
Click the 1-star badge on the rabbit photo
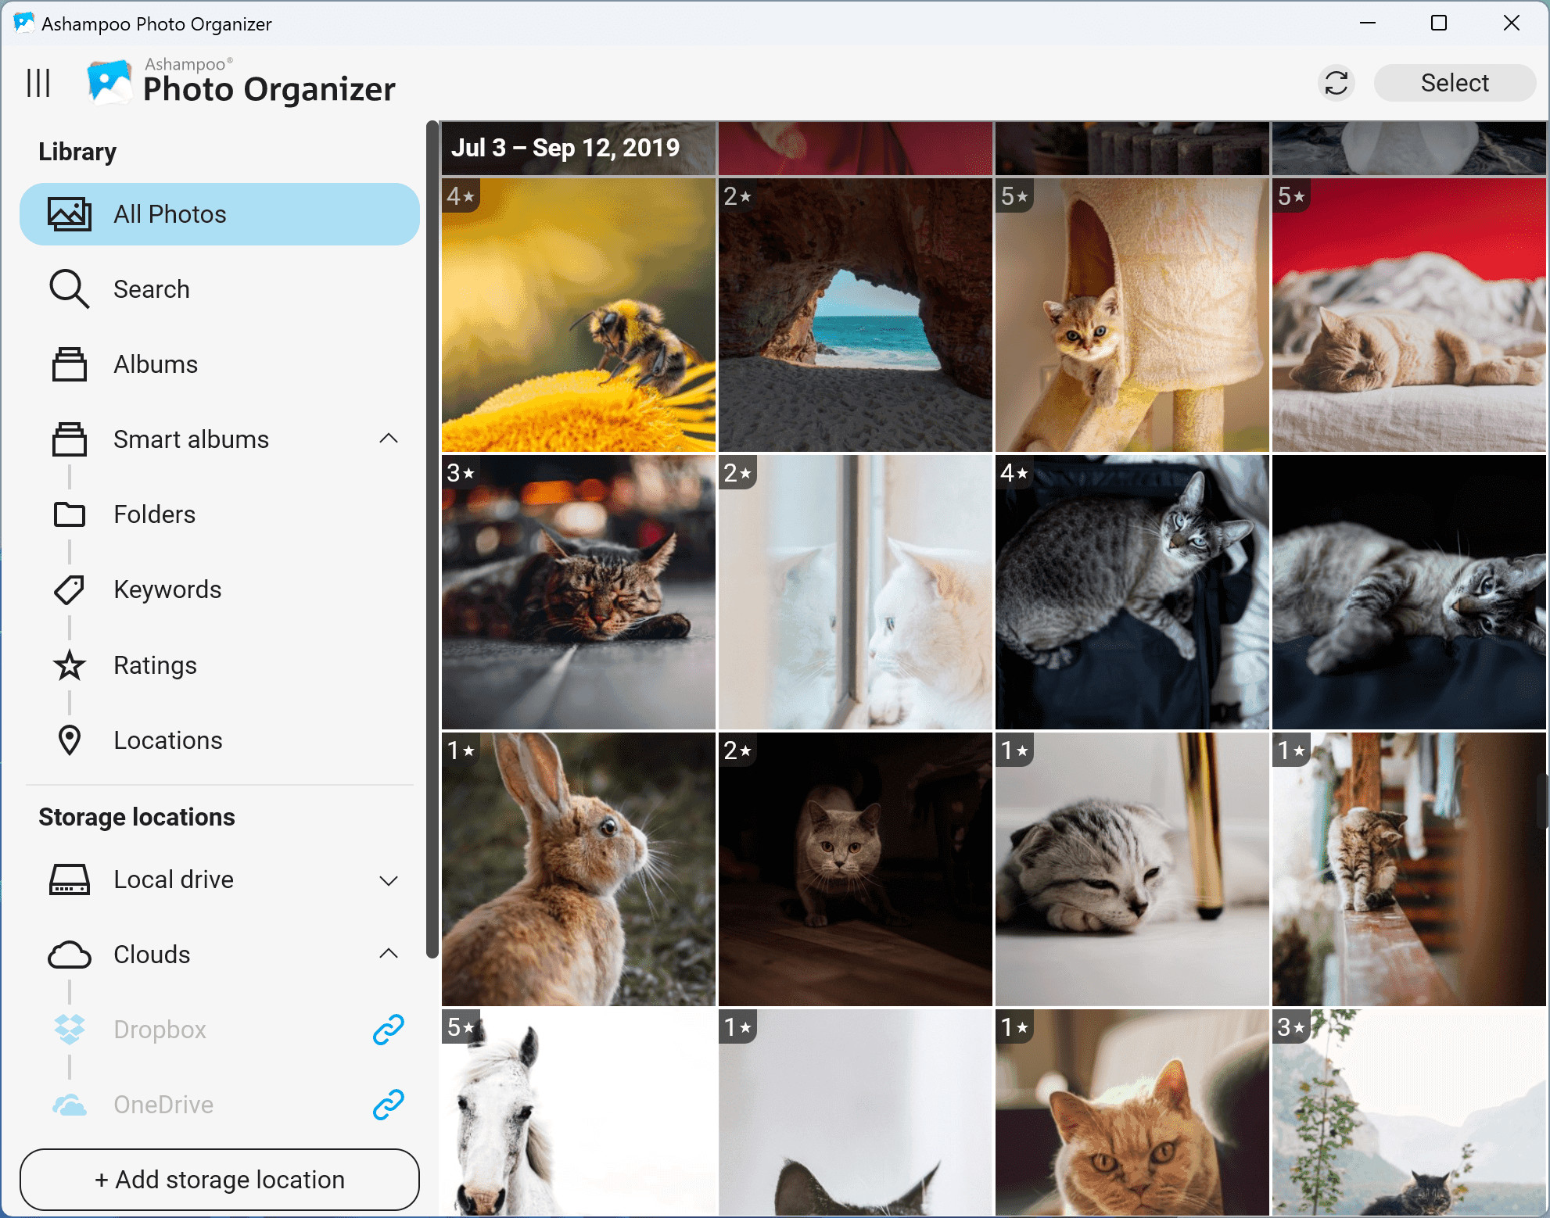click(461, 751)
